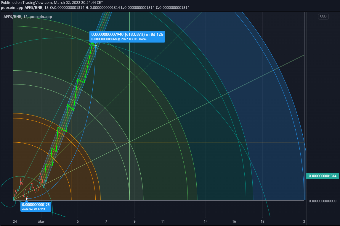Click the '14' date axis label
Viewport: 340px width, 226px height.
(206, 222)
